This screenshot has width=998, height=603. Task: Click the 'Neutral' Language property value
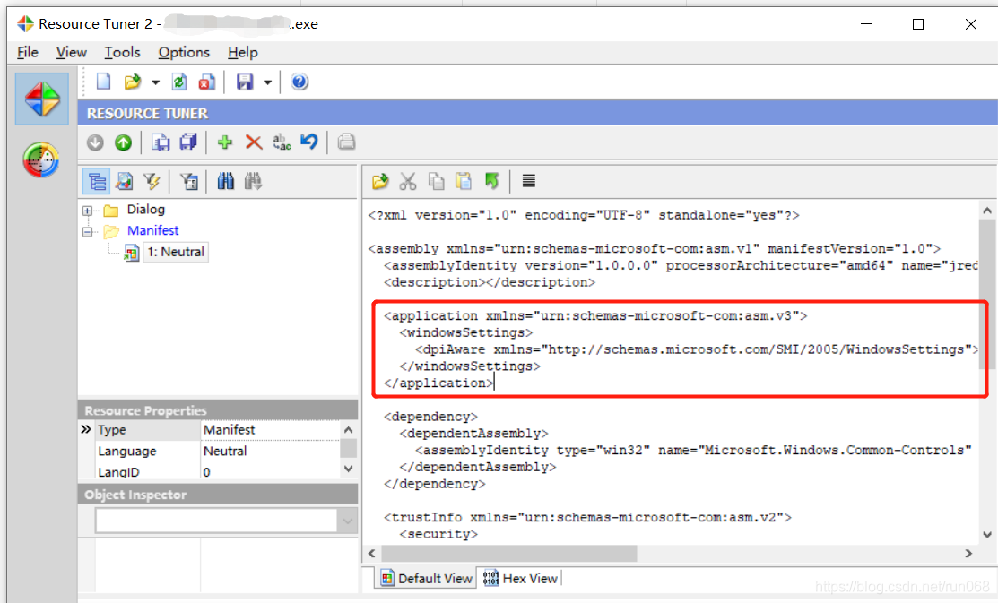pyautogui.click(x=225, y=451)
